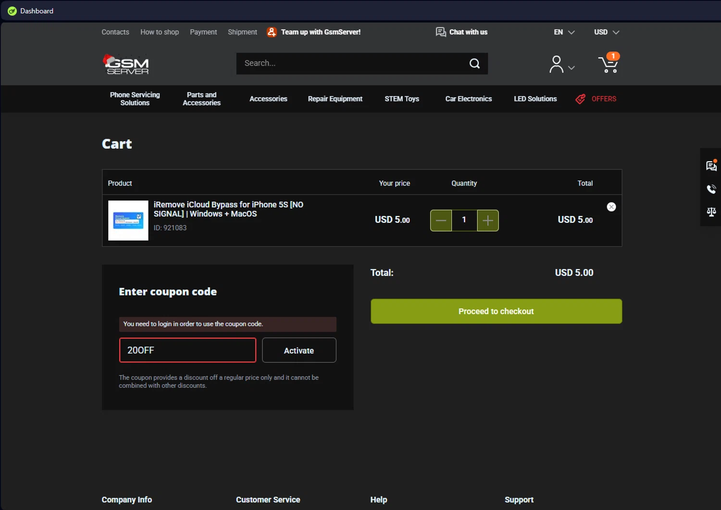Viewport: 721px width, 510px height.
Task: Open the shopping cart icon
Action: click(x=609, y=63)
